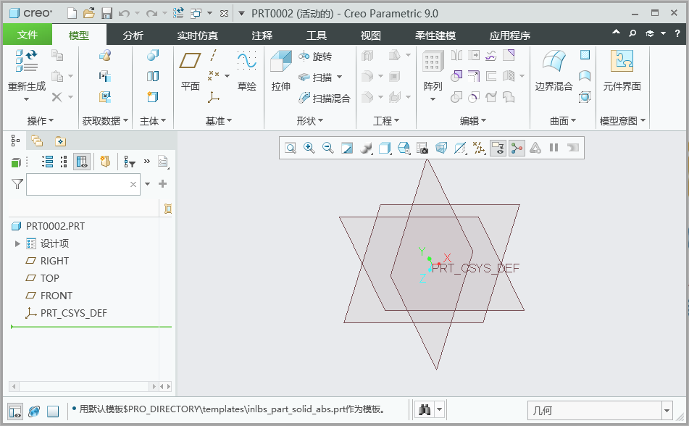Click the model tree search filter field
Viewport: 689px width, 426px height.
coord(83,184)
